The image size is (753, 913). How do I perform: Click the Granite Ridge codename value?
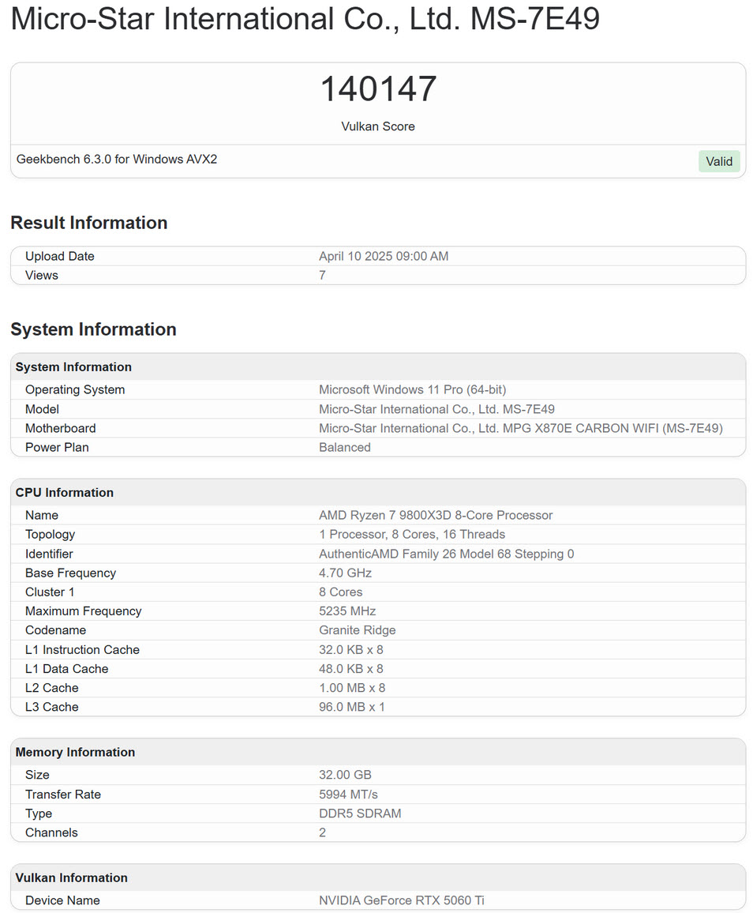click(x=358, y=630)
